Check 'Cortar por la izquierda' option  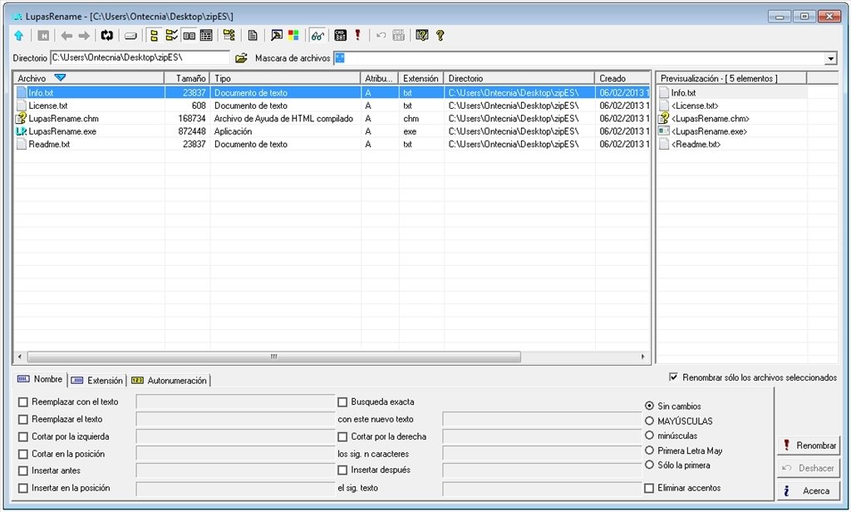pyautogui.click(x=22, y=437)
